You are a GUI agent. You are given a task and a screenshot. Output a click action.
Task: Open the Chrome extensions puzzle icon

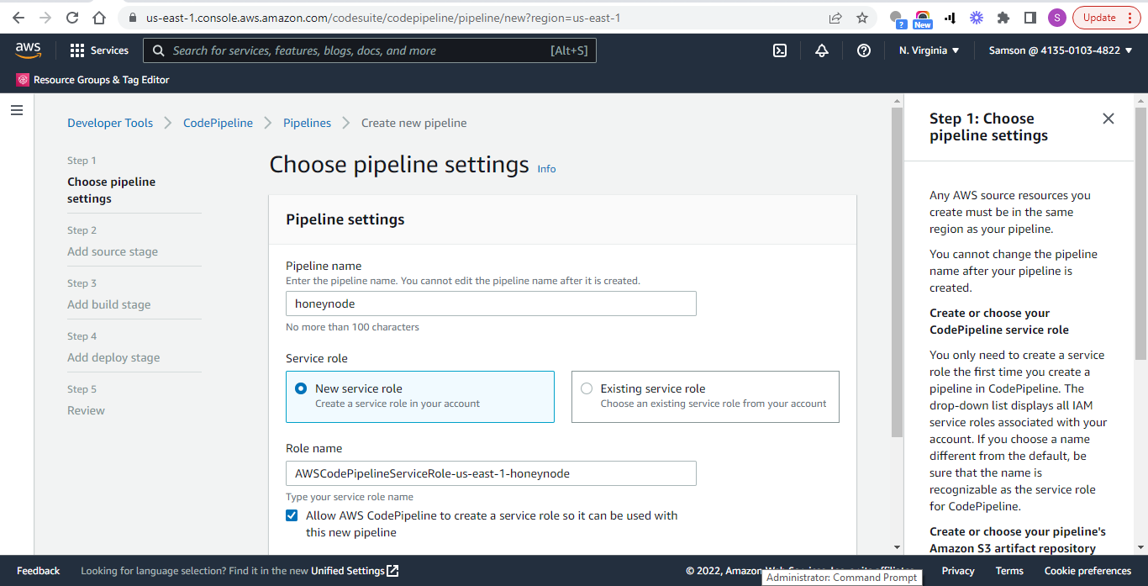click(1003, 16)
